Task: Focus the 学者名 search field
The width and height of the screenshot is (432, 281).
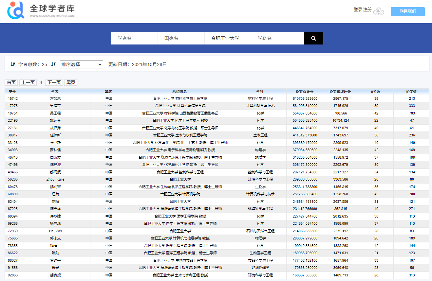Action: pyautogui.click(x=134, y=38)
